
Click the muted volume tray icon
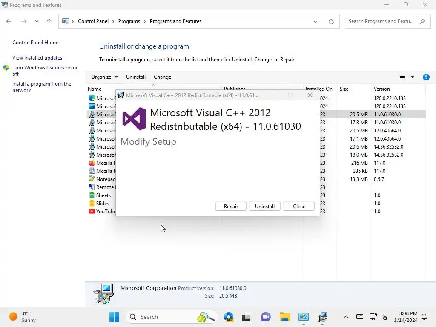click(384, 317)
